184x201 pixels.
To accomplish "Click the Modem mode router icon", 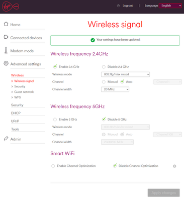I will [6, 50].
